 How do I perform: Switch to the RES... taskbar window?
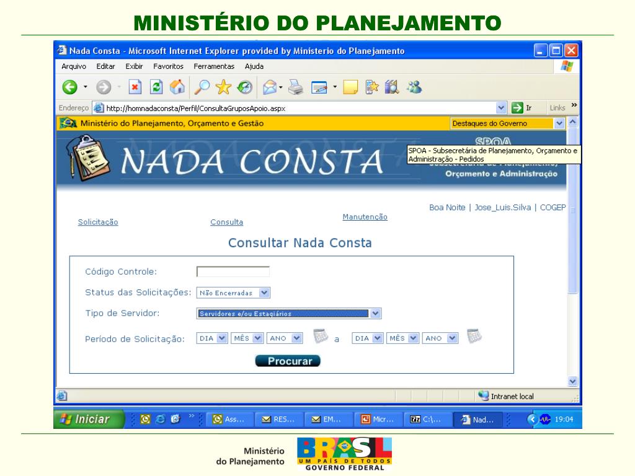[x=278, y=420]
